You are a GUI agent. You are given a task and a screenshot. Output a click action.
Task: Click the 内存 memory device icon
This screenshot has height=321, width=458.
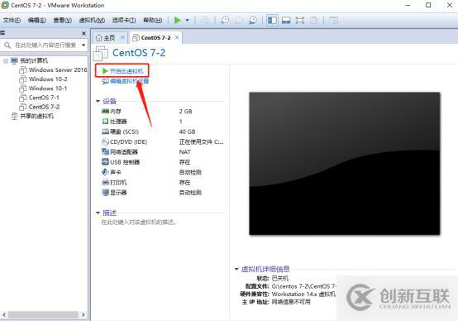(x=105, y=111)
